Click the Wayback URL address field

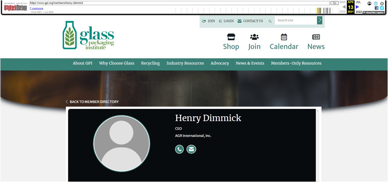179,3
